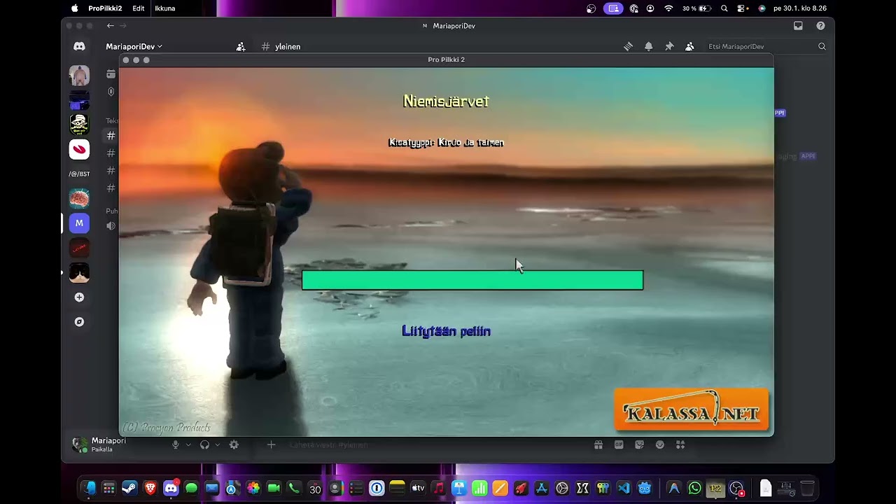Open ProPilkki2 menu in menu bar
Viewport: 896px width, 504px height.
click(x=105, y=8)
